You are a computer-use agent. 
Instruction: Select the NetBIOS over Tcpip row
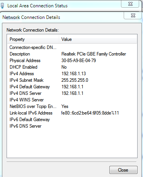pyautogui.click(x=72, y=106)
